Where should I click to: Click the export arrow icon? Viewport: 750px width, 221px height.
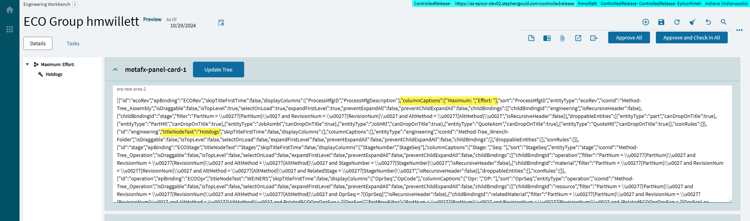[594, 38]
